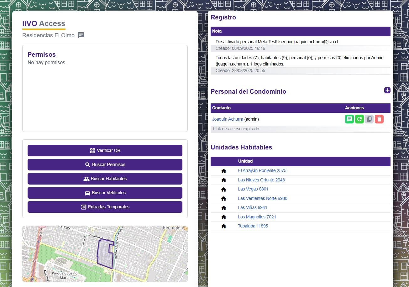Refresh access link for Joaquín Achurra

(x=359, y=119)
